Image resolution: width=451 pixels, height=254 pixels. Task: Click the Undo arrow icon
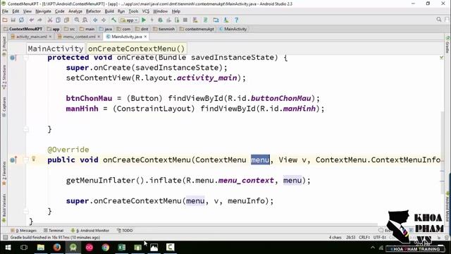[x=31, y=20]
